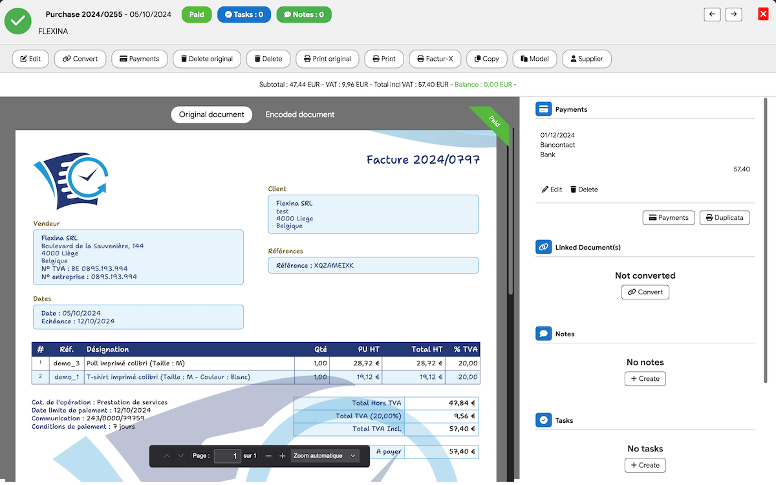This screenshot has height=485, width=776.
Task: Click the Paid status badge
Action: (197, 14)
